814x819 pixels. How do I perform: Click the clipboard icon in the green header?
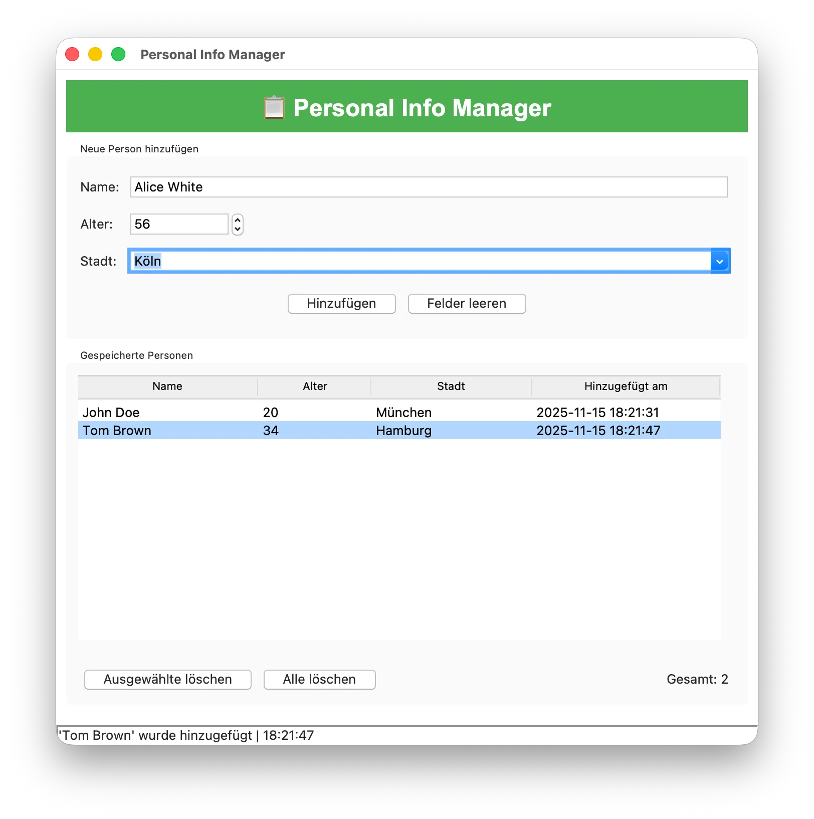273,106
